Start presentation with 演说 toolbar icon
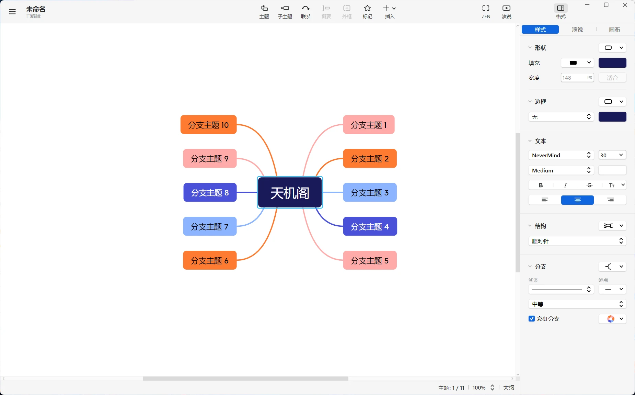Screen dimensions: 635x395 coord(506,12)
